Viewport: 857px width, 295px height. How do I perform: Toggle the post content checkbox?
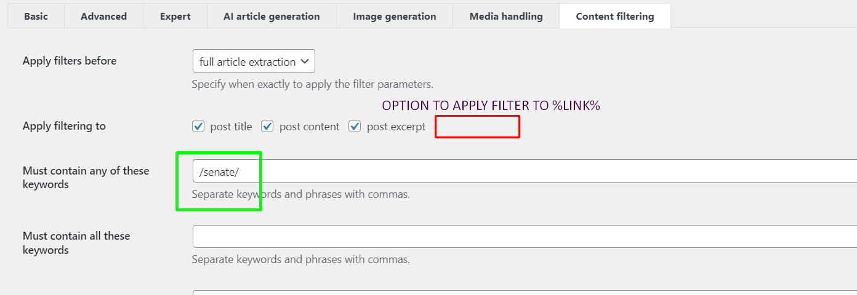tap(267, 127)
